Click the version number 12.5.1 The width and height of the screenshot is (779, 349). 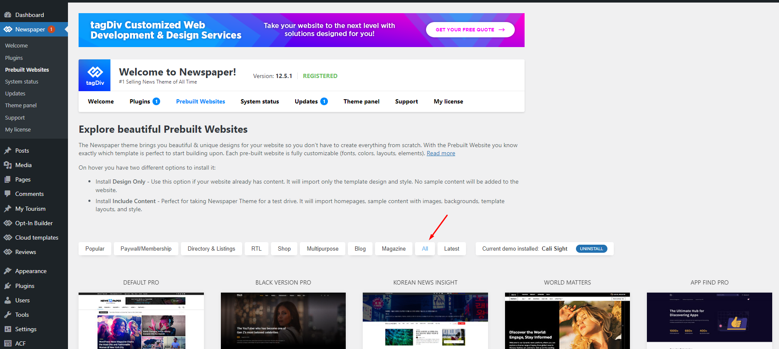[x=284, y=76]
